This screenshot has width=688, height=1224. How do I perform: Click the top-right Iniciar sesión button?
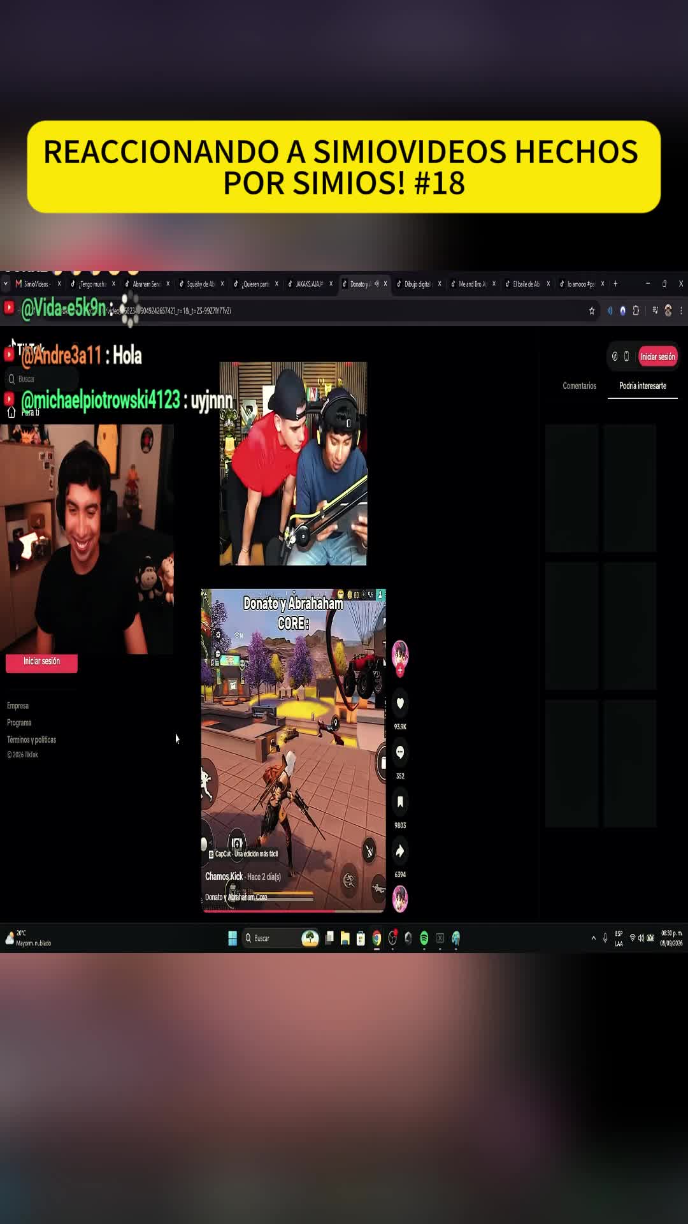657,356
